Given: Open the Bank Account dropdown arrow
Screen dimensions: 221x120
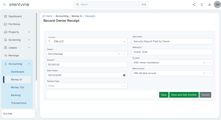Looking at the screenshot, I should click(210, 73).
